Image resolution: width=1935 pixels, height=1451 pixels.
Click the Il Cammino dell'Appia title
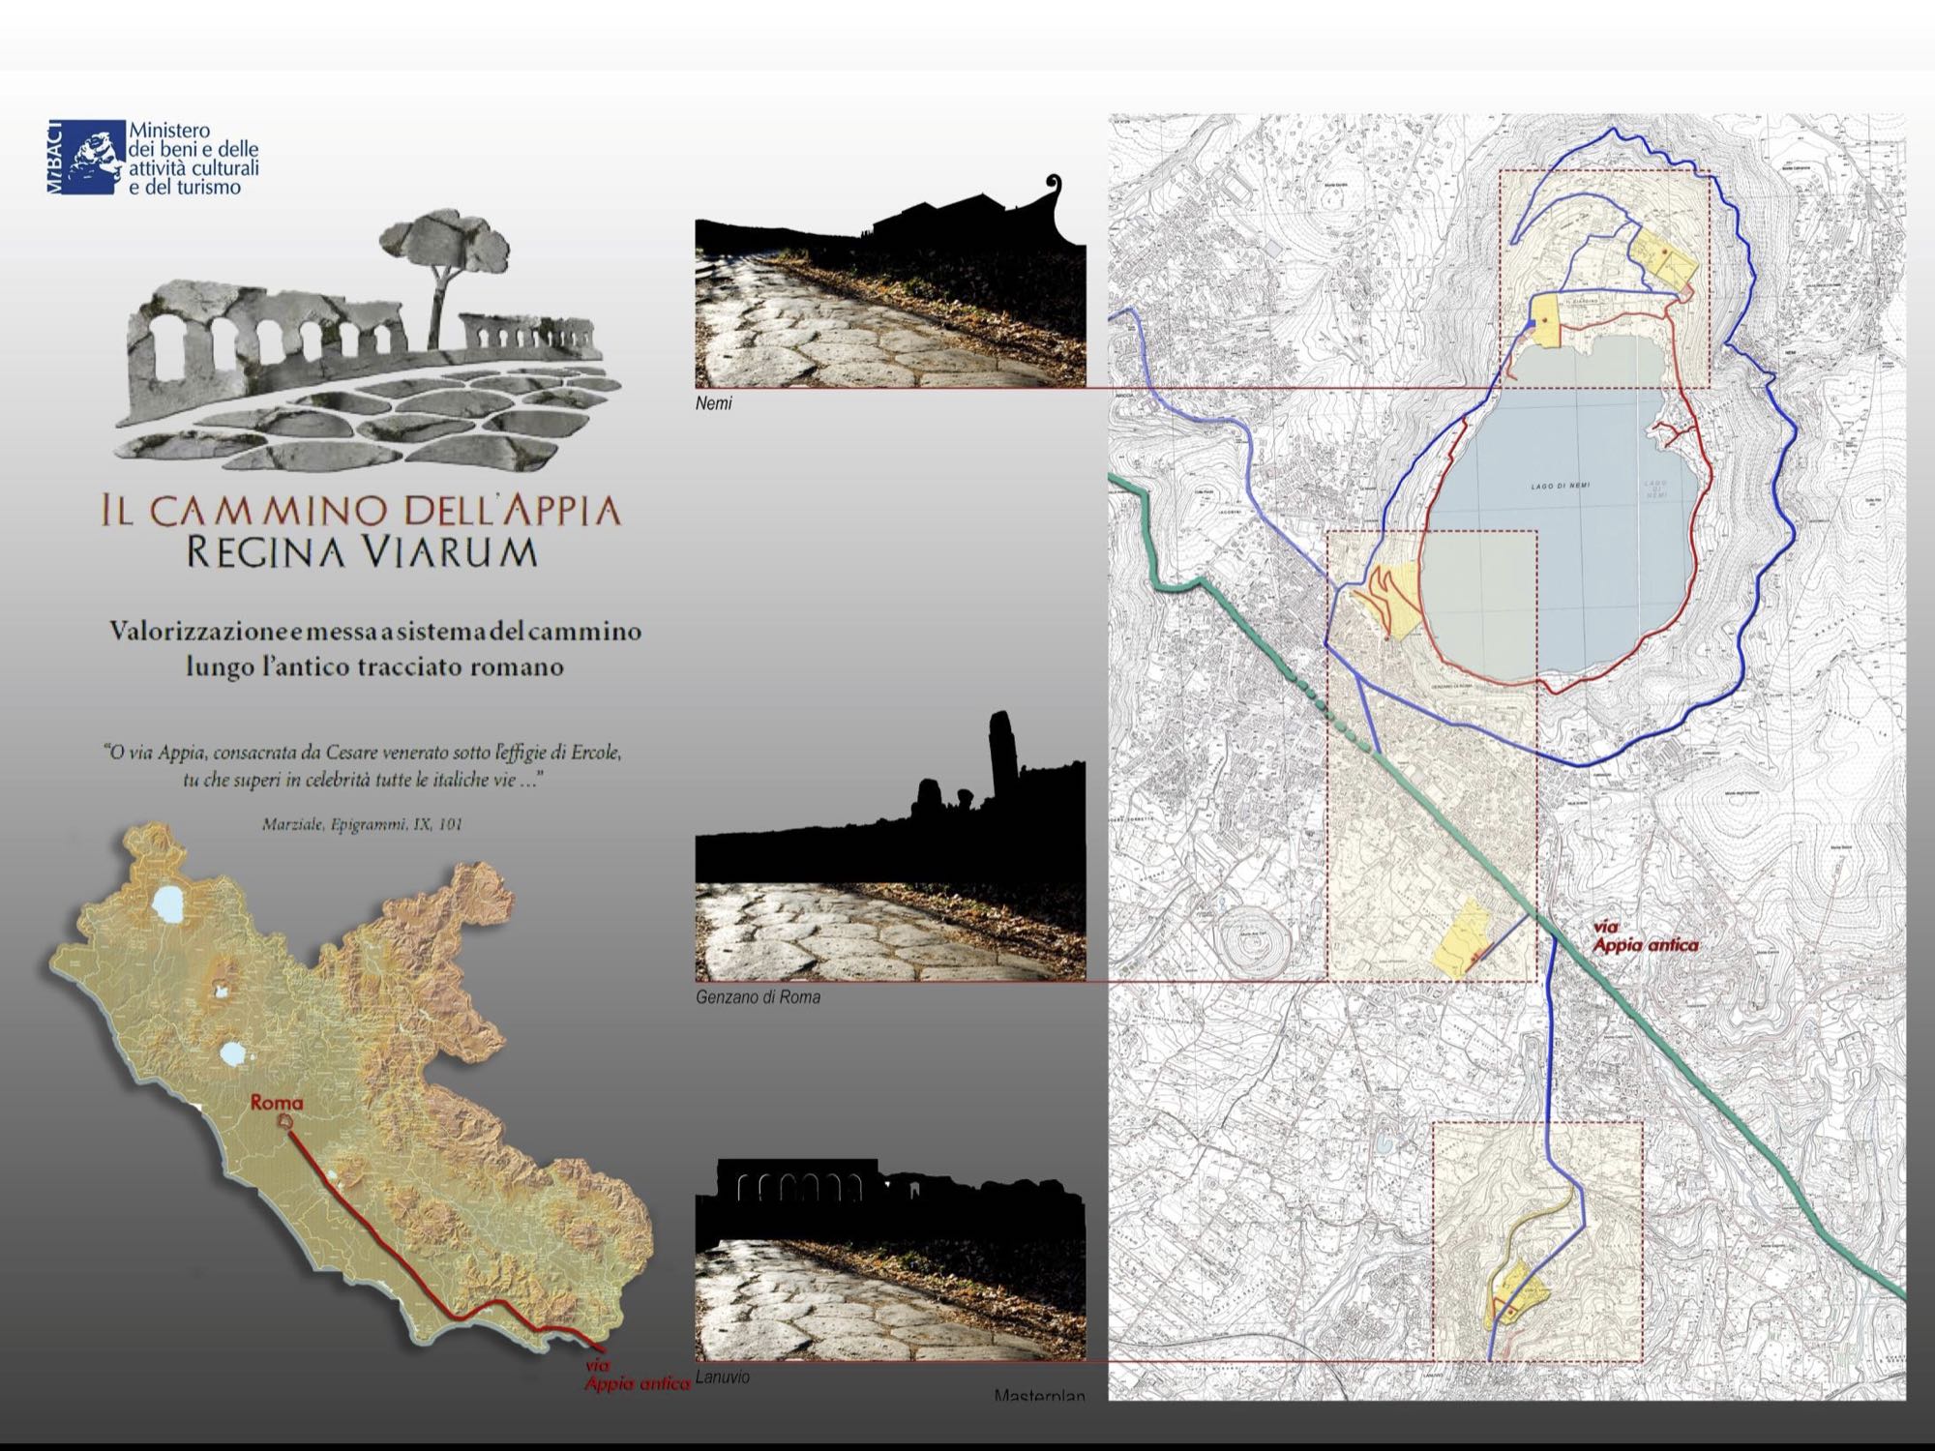tap(361, 509)
